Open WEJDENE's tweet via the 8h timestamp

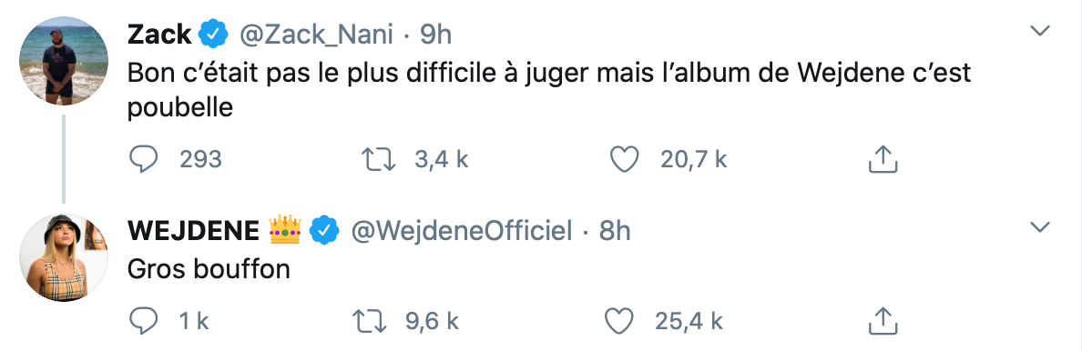tap(615, 230)
